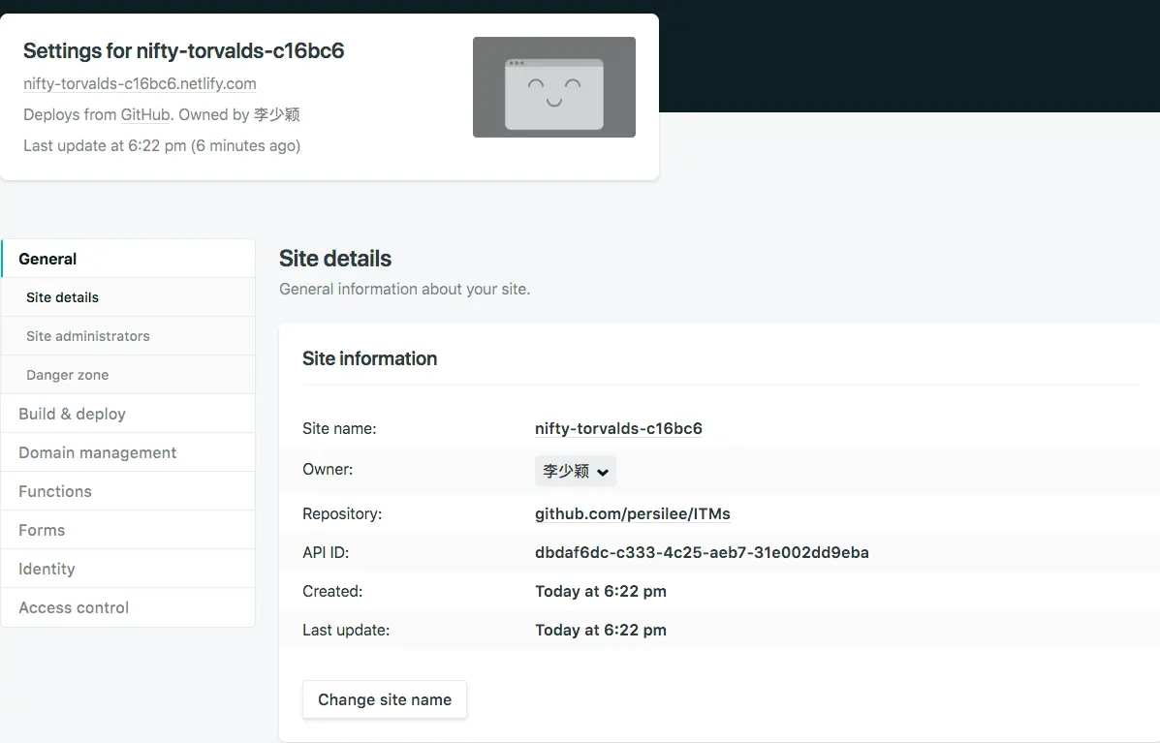Visit the github.com/persilee/ITMs repository link

pyautogui.click(x=633, y=513)
